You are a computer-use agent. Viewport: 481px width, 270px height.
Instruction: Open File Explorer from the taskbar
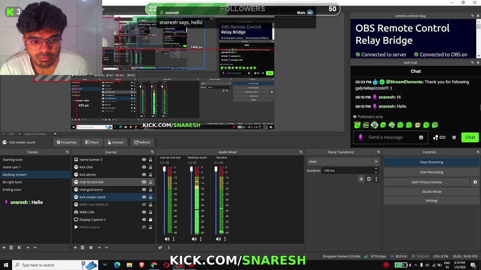[129, 265]
